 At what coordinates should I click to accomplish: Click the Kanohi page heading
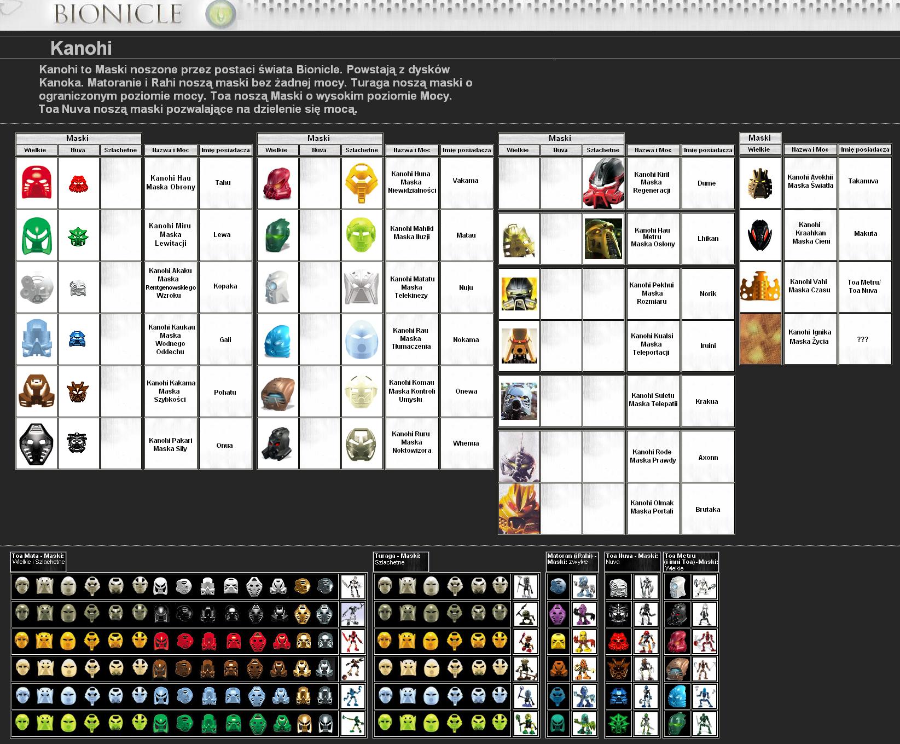click(x=81, y=48)
